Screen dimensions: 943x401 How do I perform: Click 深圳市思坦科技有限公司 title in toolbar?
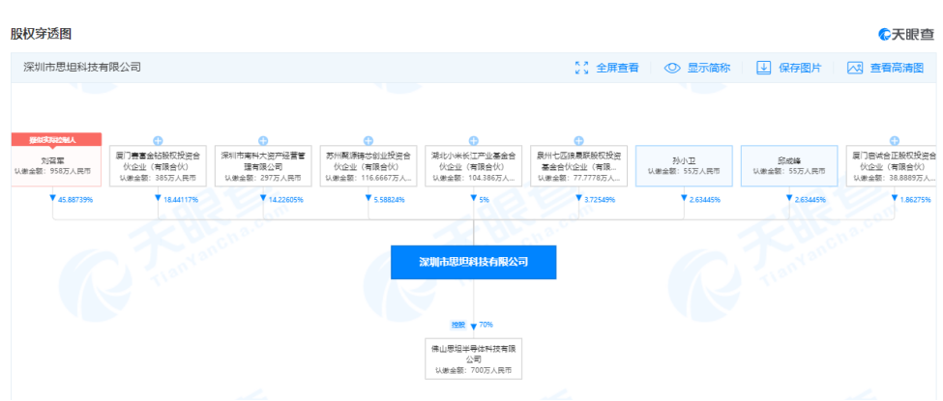click(82, 68)
